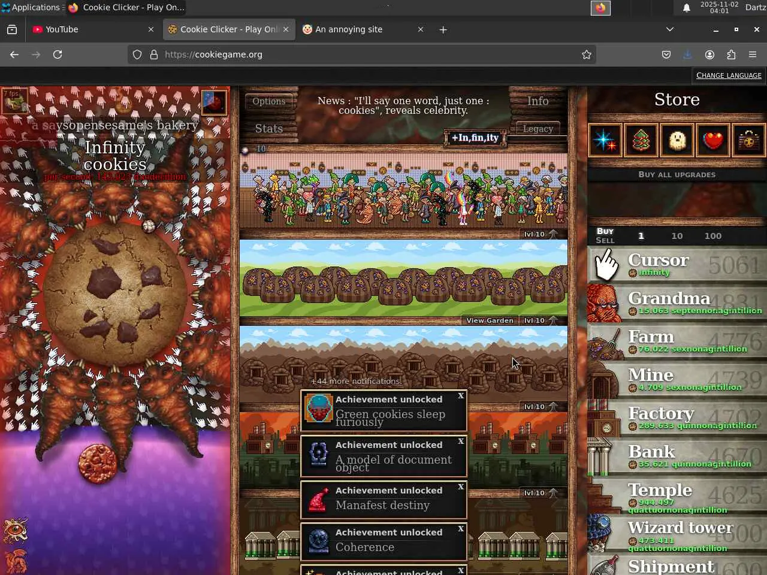767x575 pixels.
Task: Open the eye-shaped icon in the cookie panel
Action: click(15, 529)
